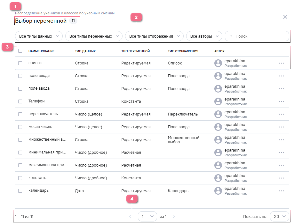The image size is (293, 224).
Task: Click the Поиск search field
Action: (259, 36)
